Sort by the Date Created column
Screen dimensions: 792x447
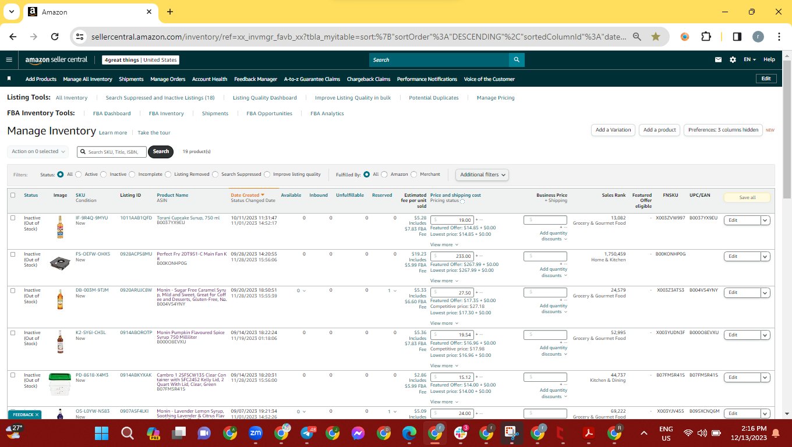click(248, 195)
